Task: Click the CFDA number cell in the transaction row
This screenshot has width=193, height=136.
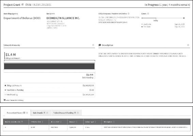Action: [x=33, y=127]
